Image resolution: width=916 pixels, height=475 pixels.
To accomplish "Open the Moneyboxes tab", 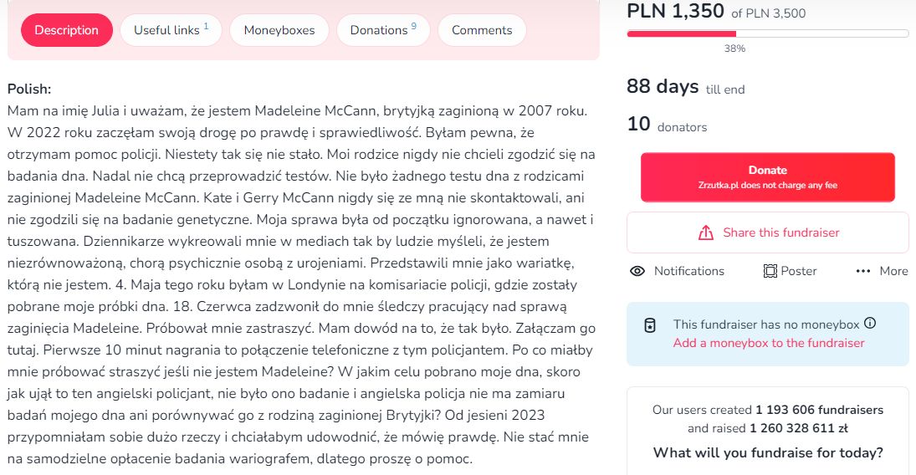I will coord(279,30).
